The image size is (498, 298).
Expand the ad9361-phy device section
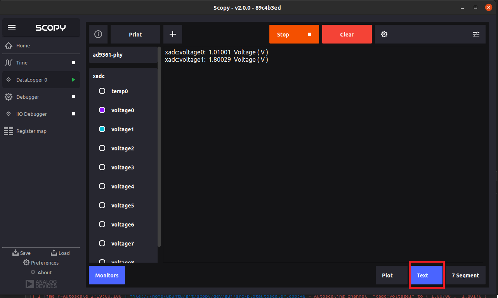point(123,55)
